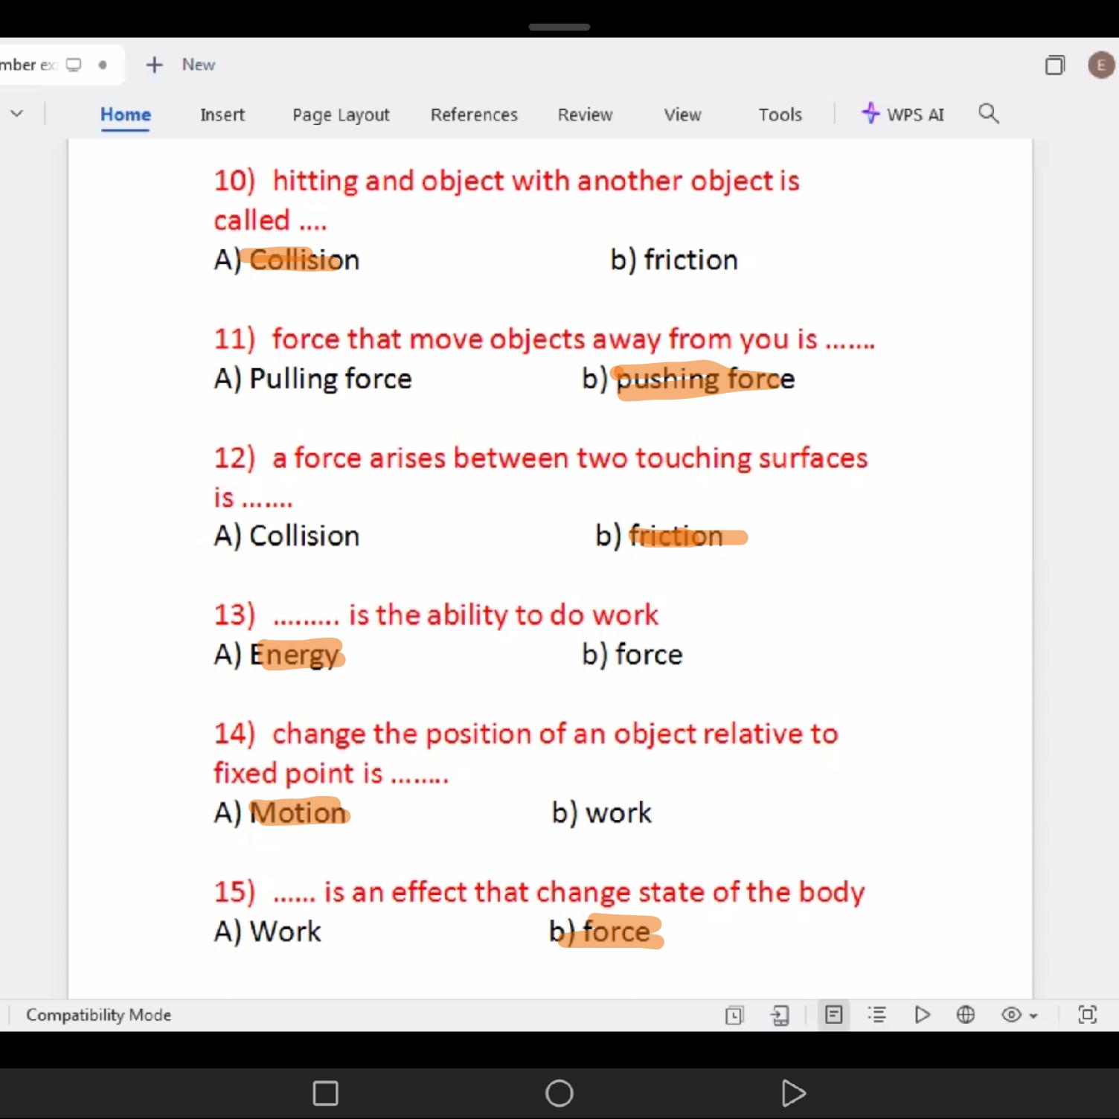
Task: Open the Insert ribbon tab
Action: 222,115
